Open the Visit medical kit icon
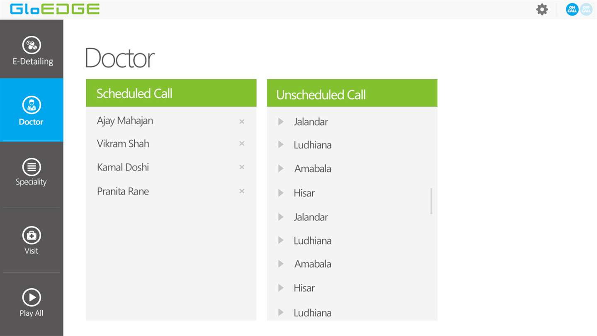The height and width of the screenshot is (336, 597). point(32,236)
